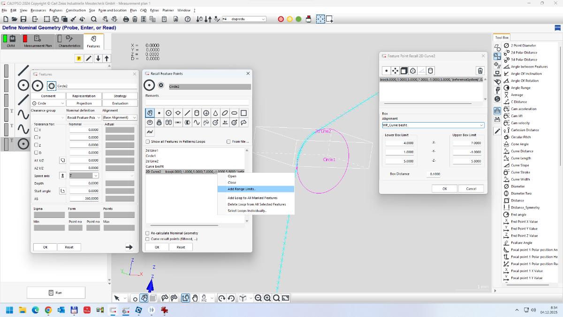Choose the cone feature icon in Elements grid
The height and width of the screenshot is (317, 563).
click(215, 113)
